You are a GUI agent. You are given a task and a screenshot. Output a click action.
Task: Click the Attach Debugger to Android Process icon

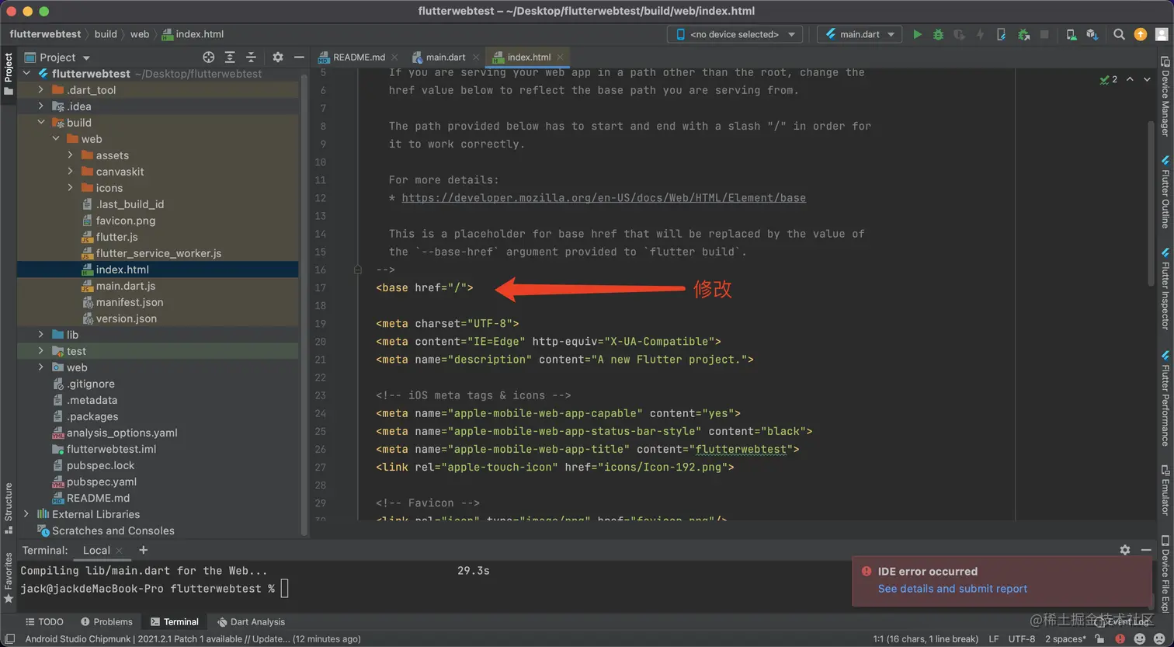point(1023,34)
